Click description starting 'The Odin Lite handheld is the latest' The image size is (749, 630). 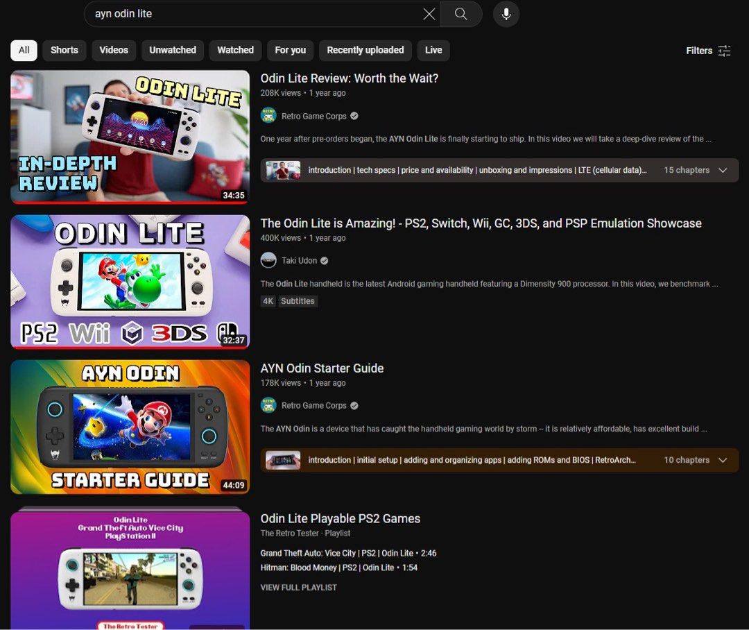click(x=489, y=284)
